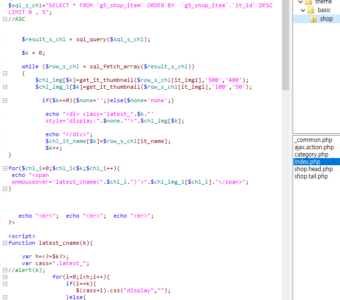Select the shop folder in tree
This screenshot has width=340, height=300.
tap(326, 19)
